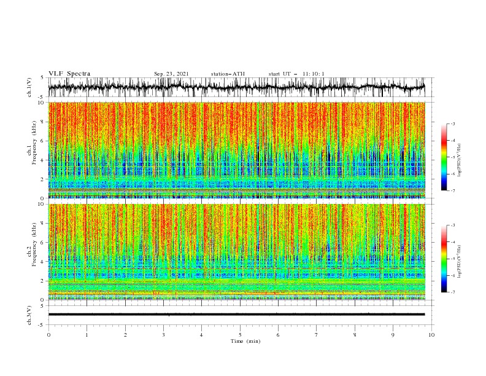
Task: Click the 'VLF Spectra' title text
Action: tap(69, 74)
